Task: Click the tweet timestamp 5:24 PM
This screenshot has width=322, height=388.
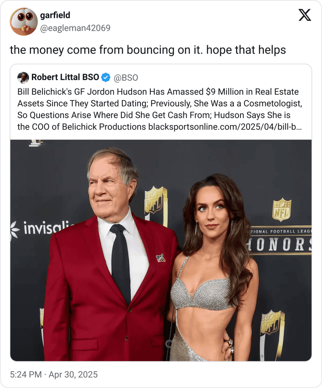Action: pyautogui.click(x=26, y=375)
